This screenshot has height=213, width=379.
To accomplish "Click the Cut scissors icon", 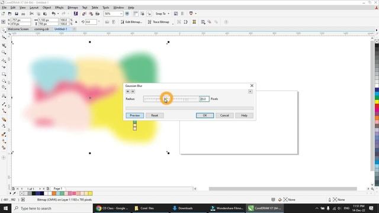I will (x=31, y=14).
